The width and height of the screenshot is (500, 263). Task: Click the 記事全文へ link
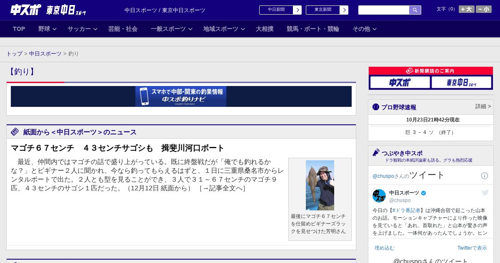tap(222, 188)
